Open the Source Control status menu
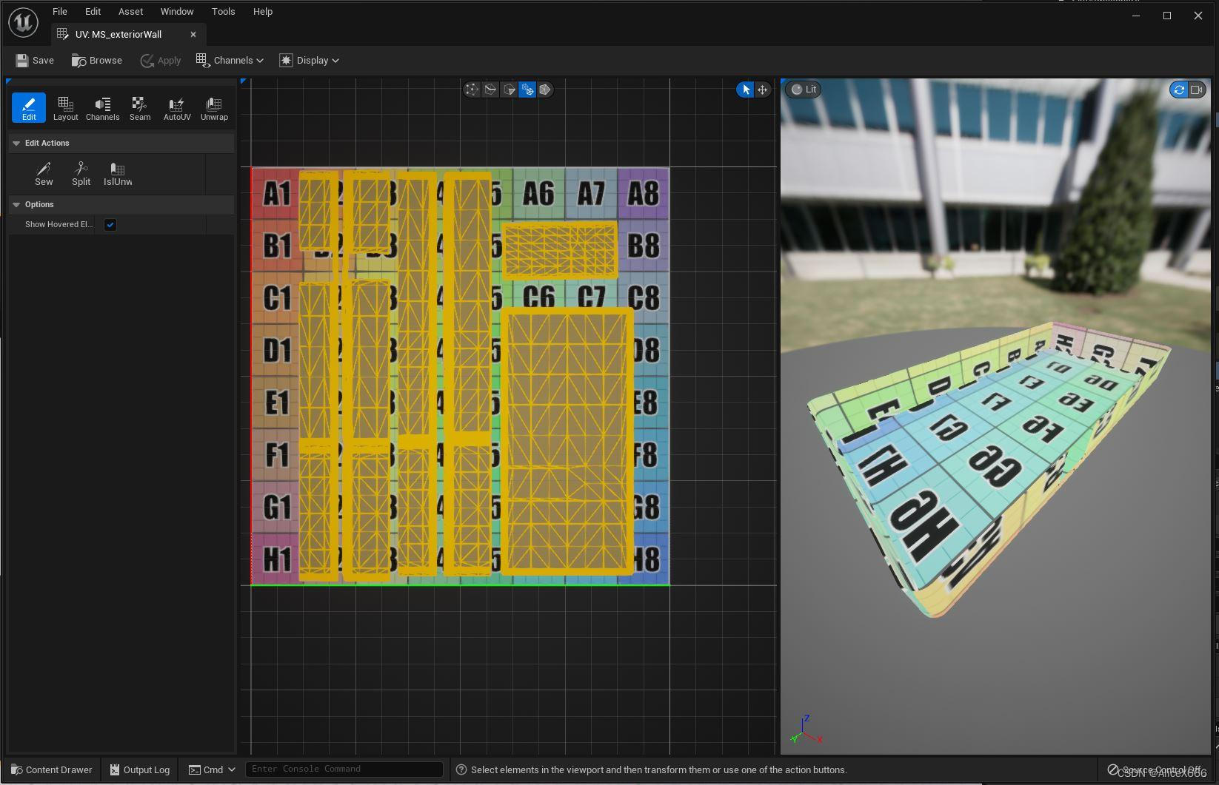This screenshot has width=1219, height=785. [x=1155, y=770]
